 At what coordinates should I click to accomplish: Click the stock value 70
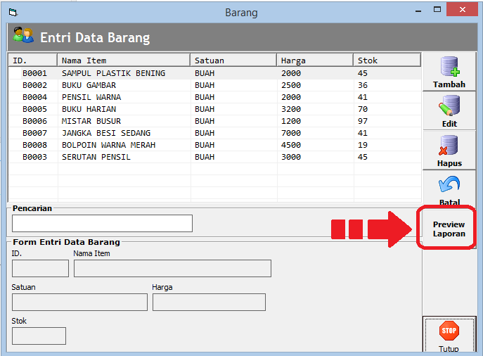(363, 110)
